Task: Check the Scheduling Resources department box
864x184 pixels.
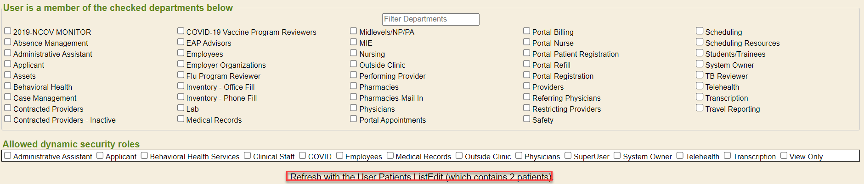Action: (700, 42)
